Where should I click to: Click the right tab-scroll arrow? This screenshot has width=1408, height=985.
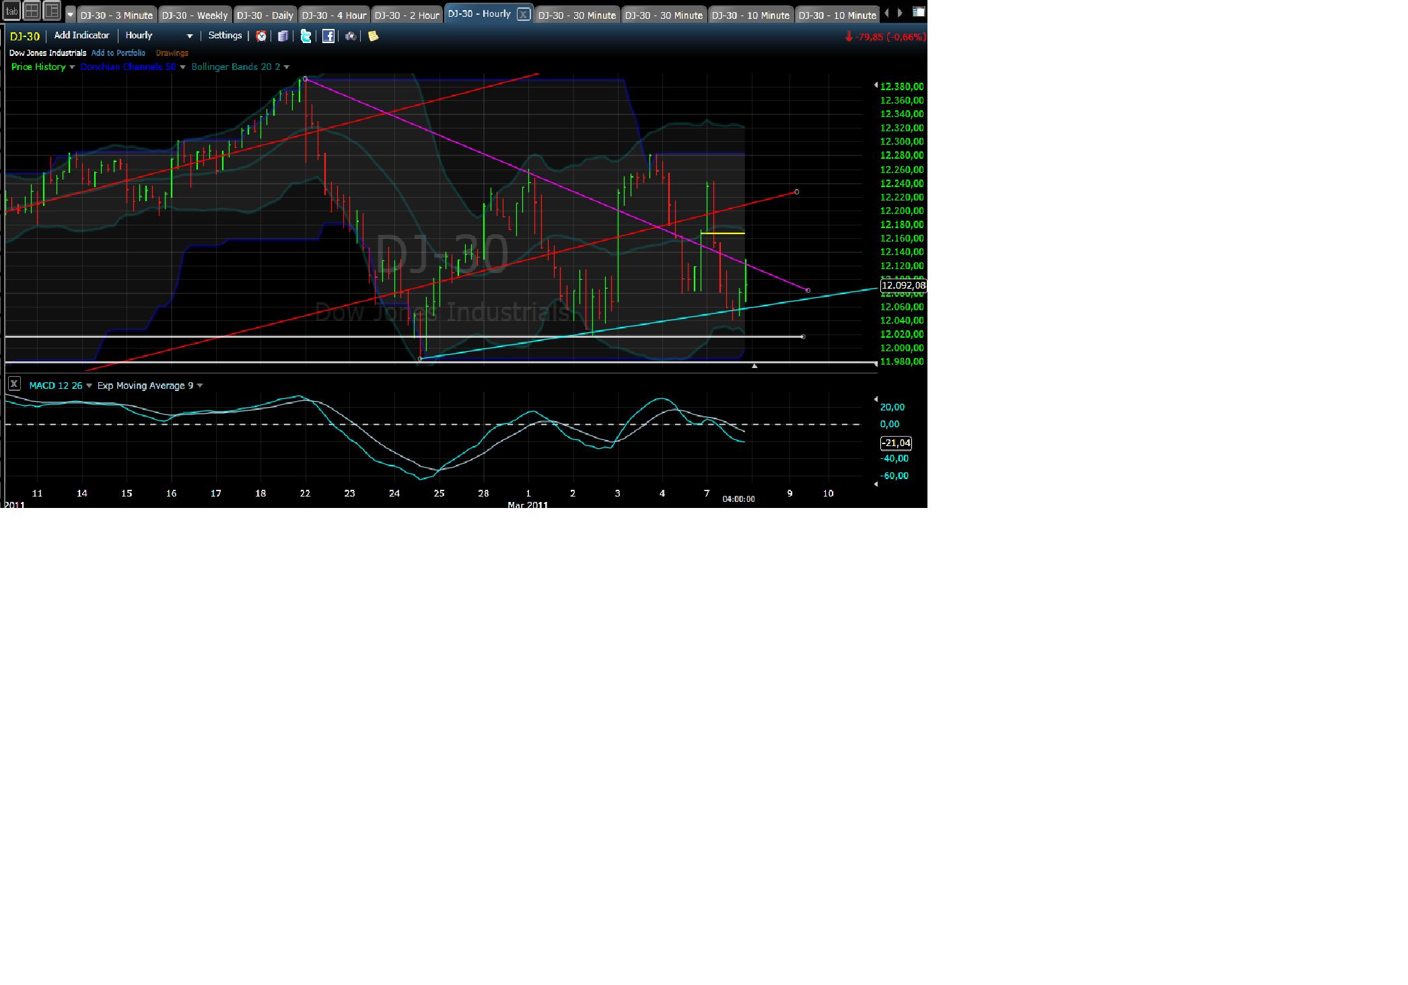901,12
